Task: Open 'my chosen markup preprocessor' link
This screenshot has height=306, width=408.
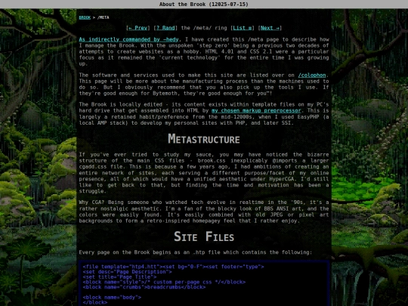Action: click(x=256, y=110)
